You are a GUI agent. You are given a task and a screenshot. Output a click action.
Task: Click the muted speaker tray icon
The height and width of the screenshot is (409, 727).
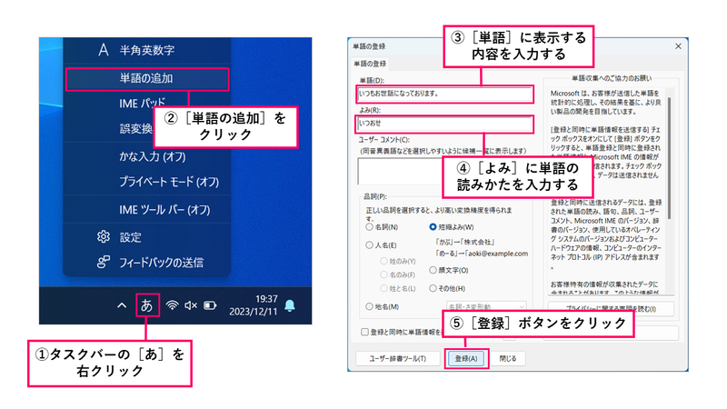[x=191, y=305]
